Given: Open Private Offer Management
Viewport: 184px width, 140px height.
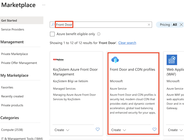Looking at the screenshot, I should tap(19, 63).
